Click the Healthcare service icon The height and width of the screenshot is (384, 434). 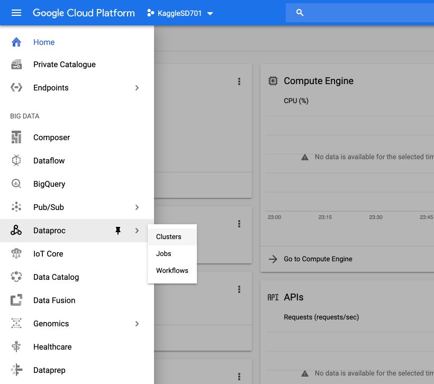tap(16, 346)
